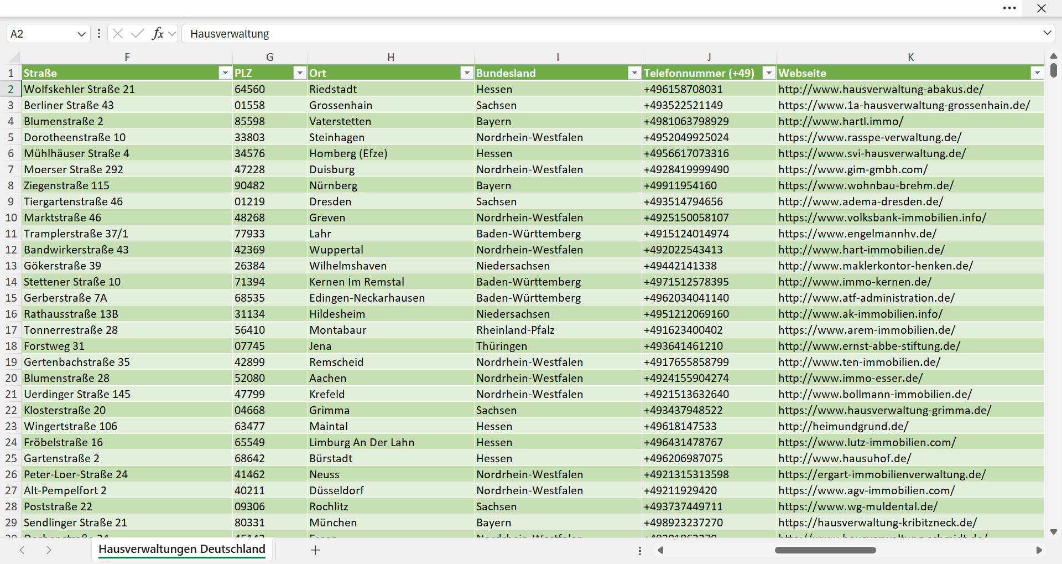Open the Bundesland column filter dropdown

[x=634, y=73]
